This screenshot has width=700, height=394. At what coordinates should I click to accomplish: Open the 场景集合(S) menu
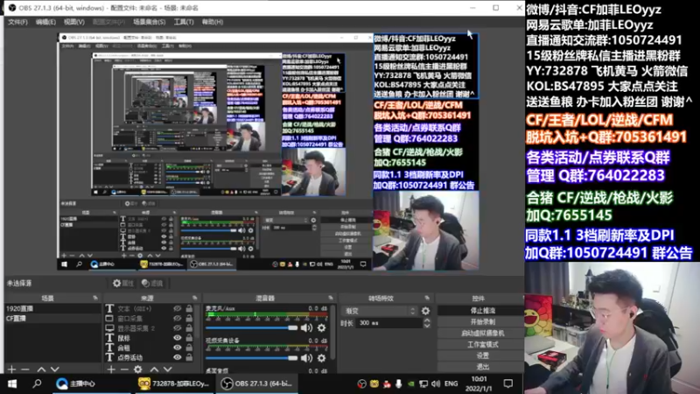[x=149, y=21]
